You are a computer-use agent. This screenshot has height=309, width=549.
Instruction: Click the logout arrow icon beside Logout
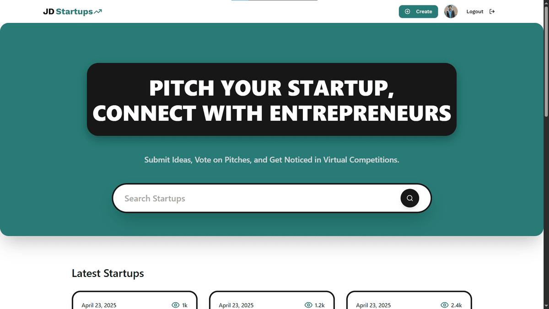pos(492,11)
